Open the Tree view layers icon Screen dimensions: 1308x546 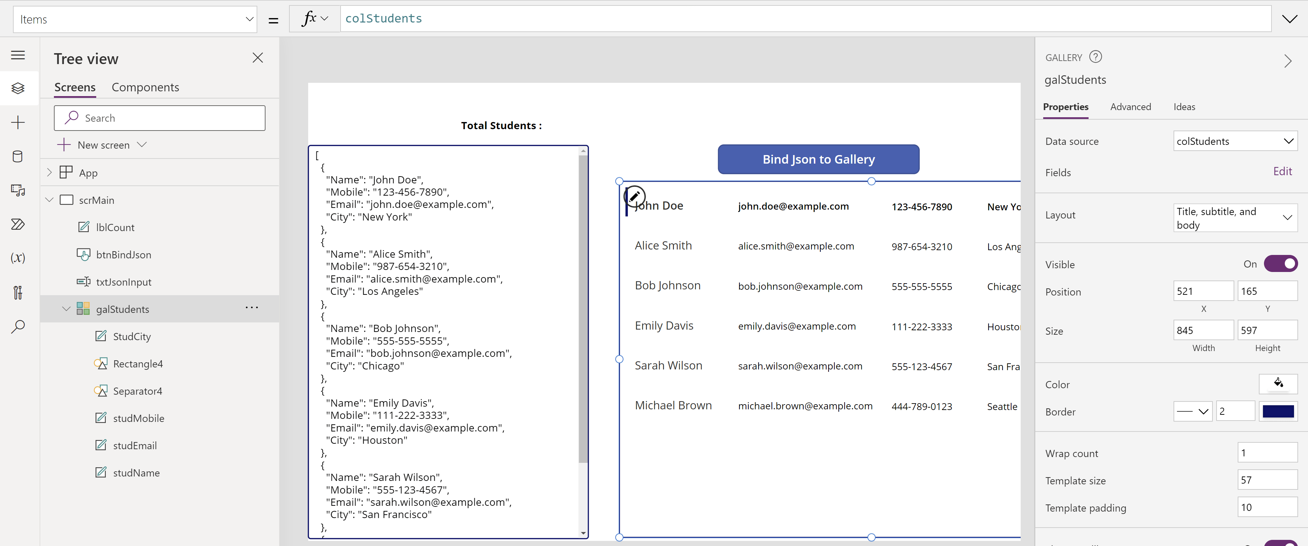tap(18, 88)
